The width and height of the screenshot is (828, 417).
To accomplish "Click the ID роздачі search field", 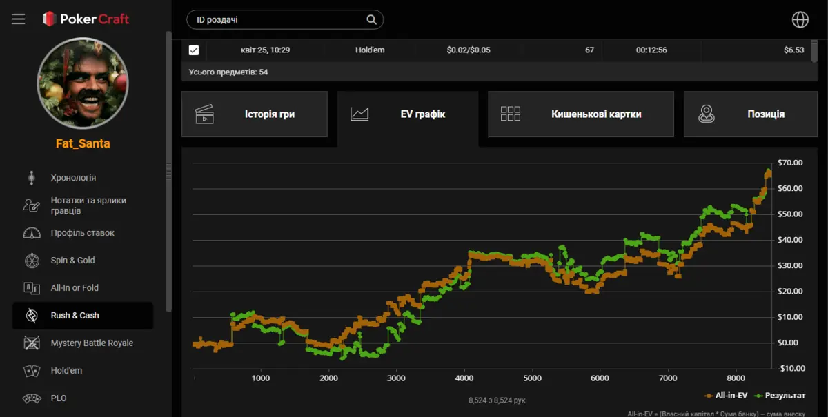I will (x=276, y=20).
